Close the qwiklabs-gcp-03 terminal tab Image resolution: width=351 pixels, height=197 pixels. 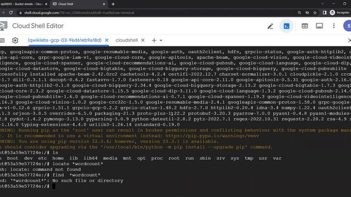click(x=107, y=40)
